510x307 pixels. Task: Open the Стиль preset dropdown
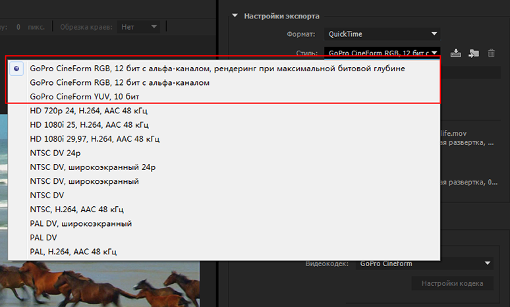(x=382, y=52)
